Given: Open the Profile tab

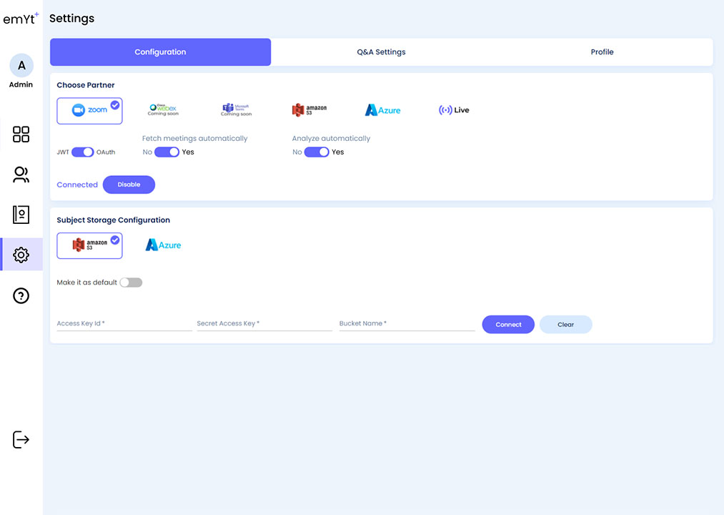Looking at the screenshot, I should pos(602,52).
